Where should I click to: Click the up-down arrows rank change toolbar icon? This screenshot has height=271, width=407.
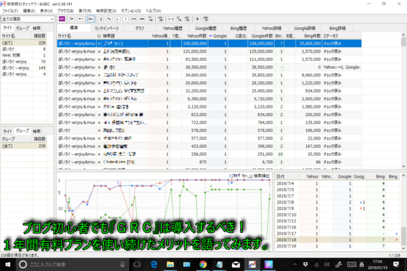pyautogui.click(x=109, y=19)
